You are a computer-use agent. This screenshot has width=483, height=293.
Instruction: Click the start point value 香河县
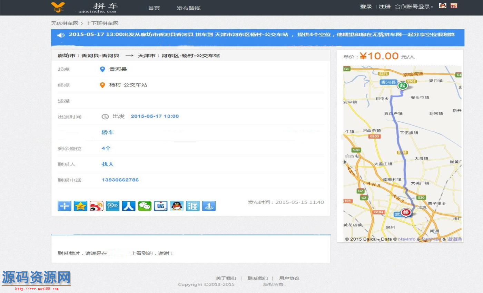click(x=118, y=69)
